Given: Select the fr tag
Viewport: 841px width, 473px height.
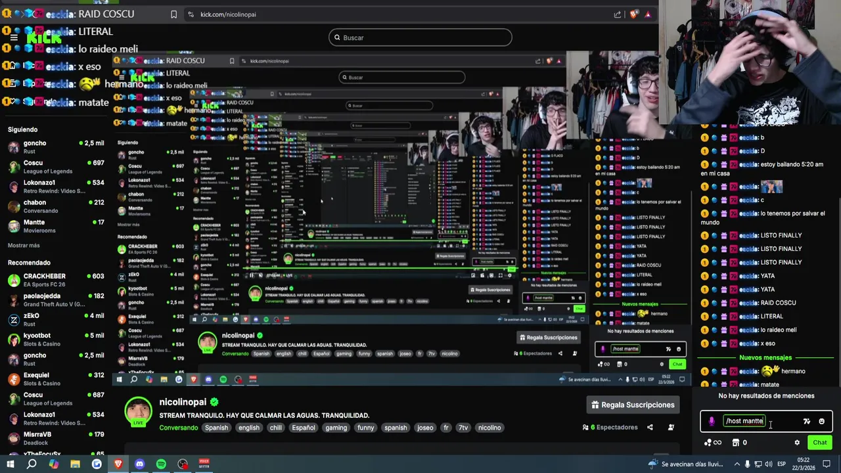Looking at the screenshot, I should [445, 428].
